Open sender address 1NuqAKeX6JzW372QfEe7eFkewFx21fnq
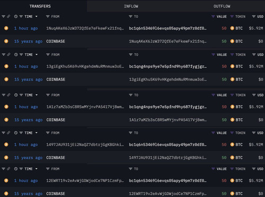 (85, 28)
